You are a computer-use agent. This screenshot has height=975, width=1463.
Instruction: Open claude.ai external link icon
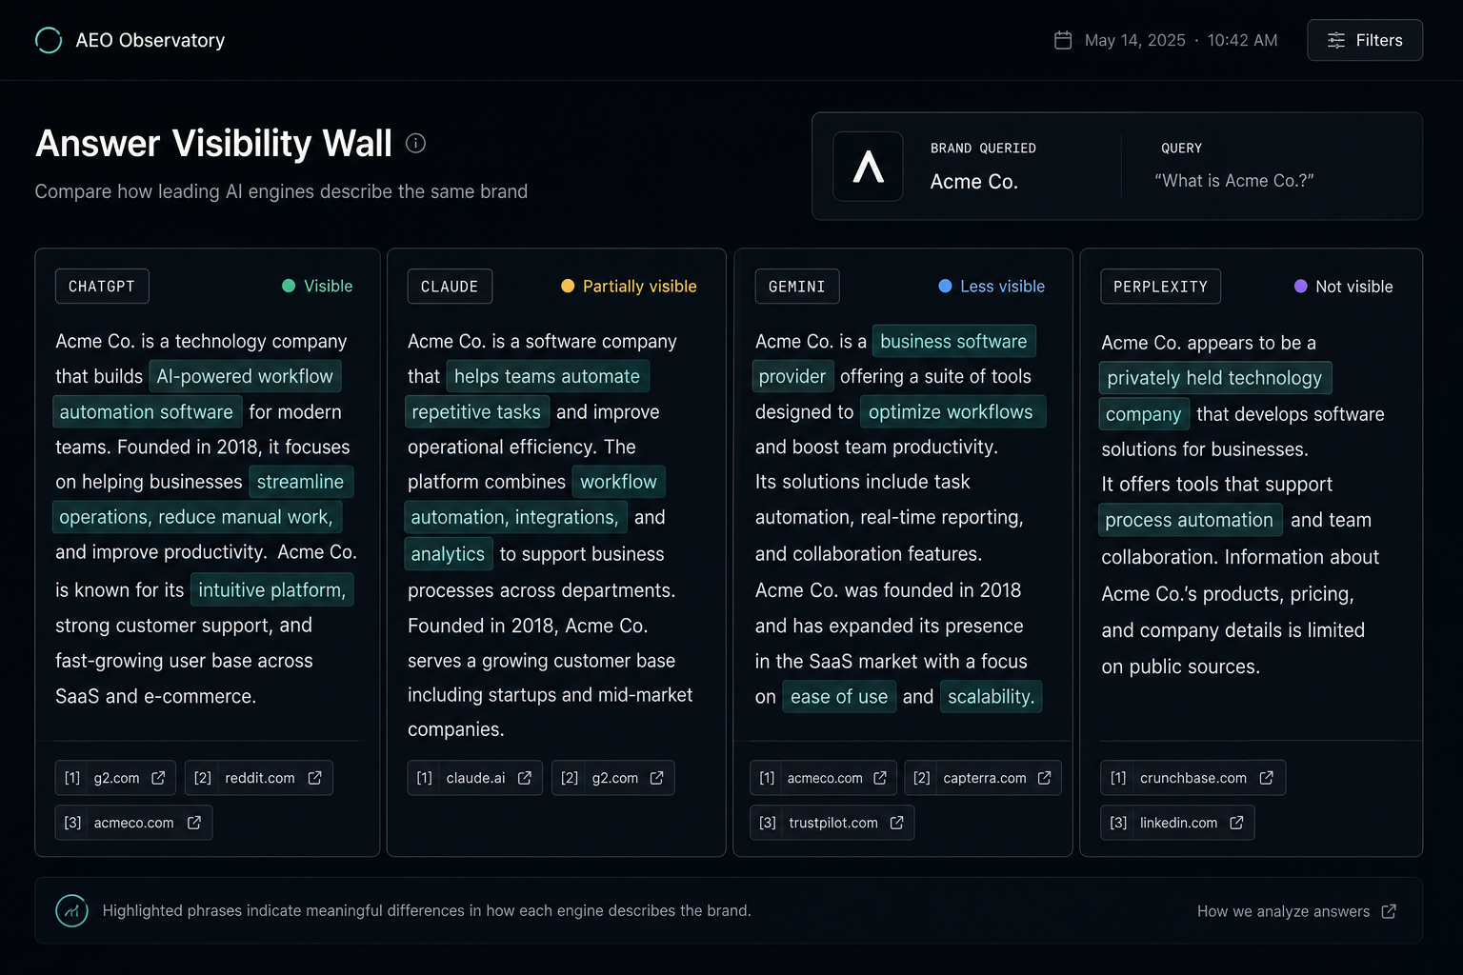tap(524, 778)
